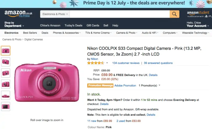Select the first front-view camera thumbnail
This screenshot has width=212, height=129.
click(6, 50)
